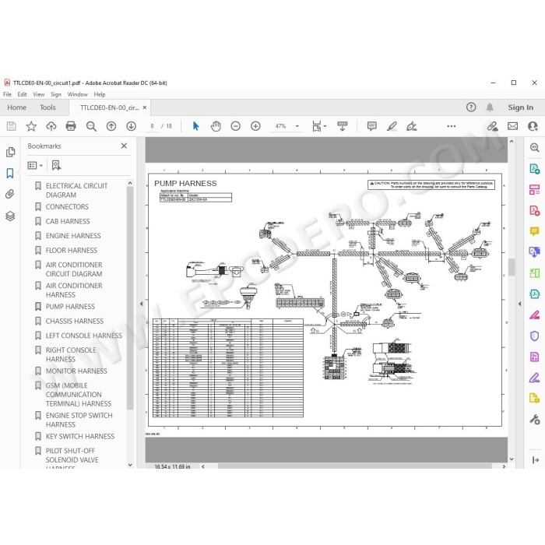Open fit page options icon

tap(318, 126)
